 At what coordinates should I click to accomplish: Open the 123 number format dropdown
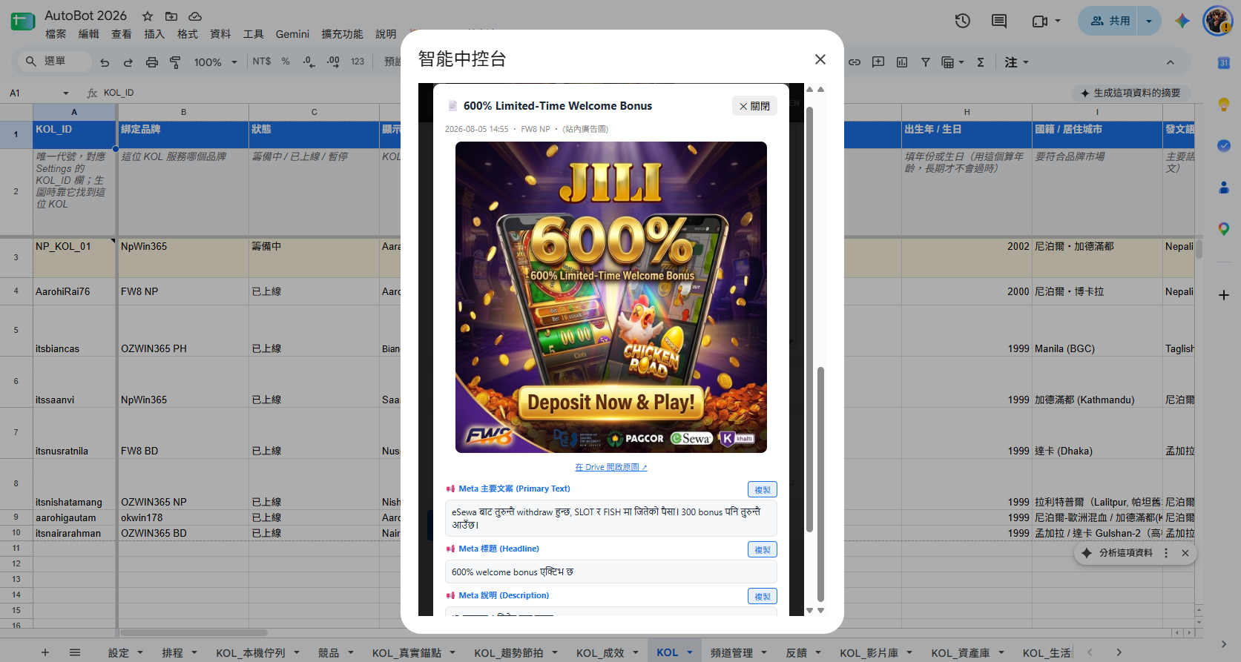coord(358,62)
